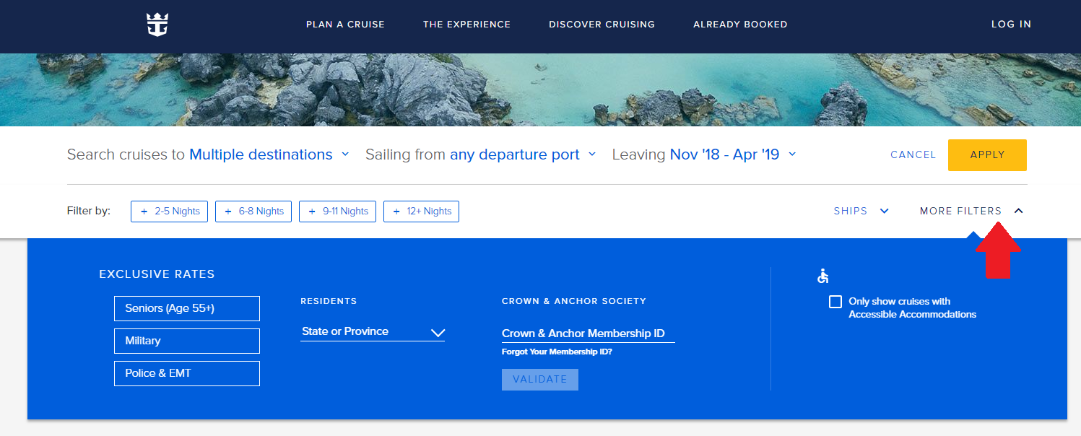Image resolution: width=1081 pixels, height=436 pixels.
Task: Click the yellow Apply button
Action: pos(987,155)
